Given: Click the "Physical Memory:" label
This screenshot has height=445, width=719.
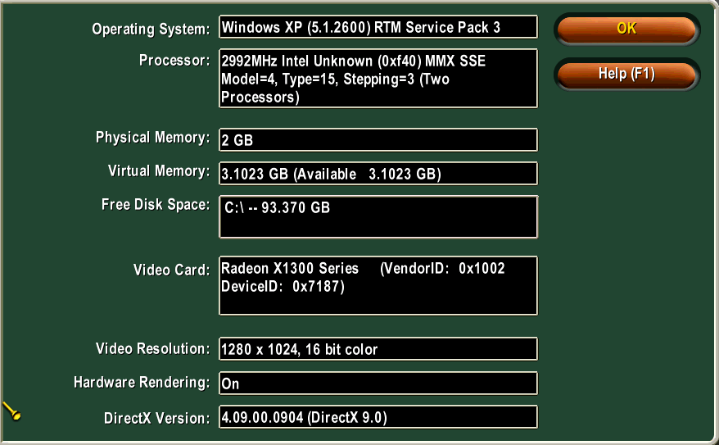Looking at the screenshot, I should pyautogui.click(x=152, y=138).
